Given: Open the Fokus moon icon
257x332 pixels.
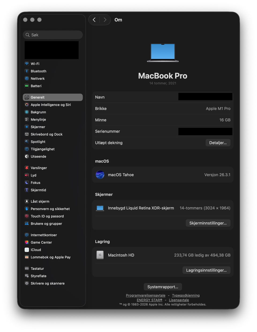Looking at the screenshot, I should click(x=27, y=182).
